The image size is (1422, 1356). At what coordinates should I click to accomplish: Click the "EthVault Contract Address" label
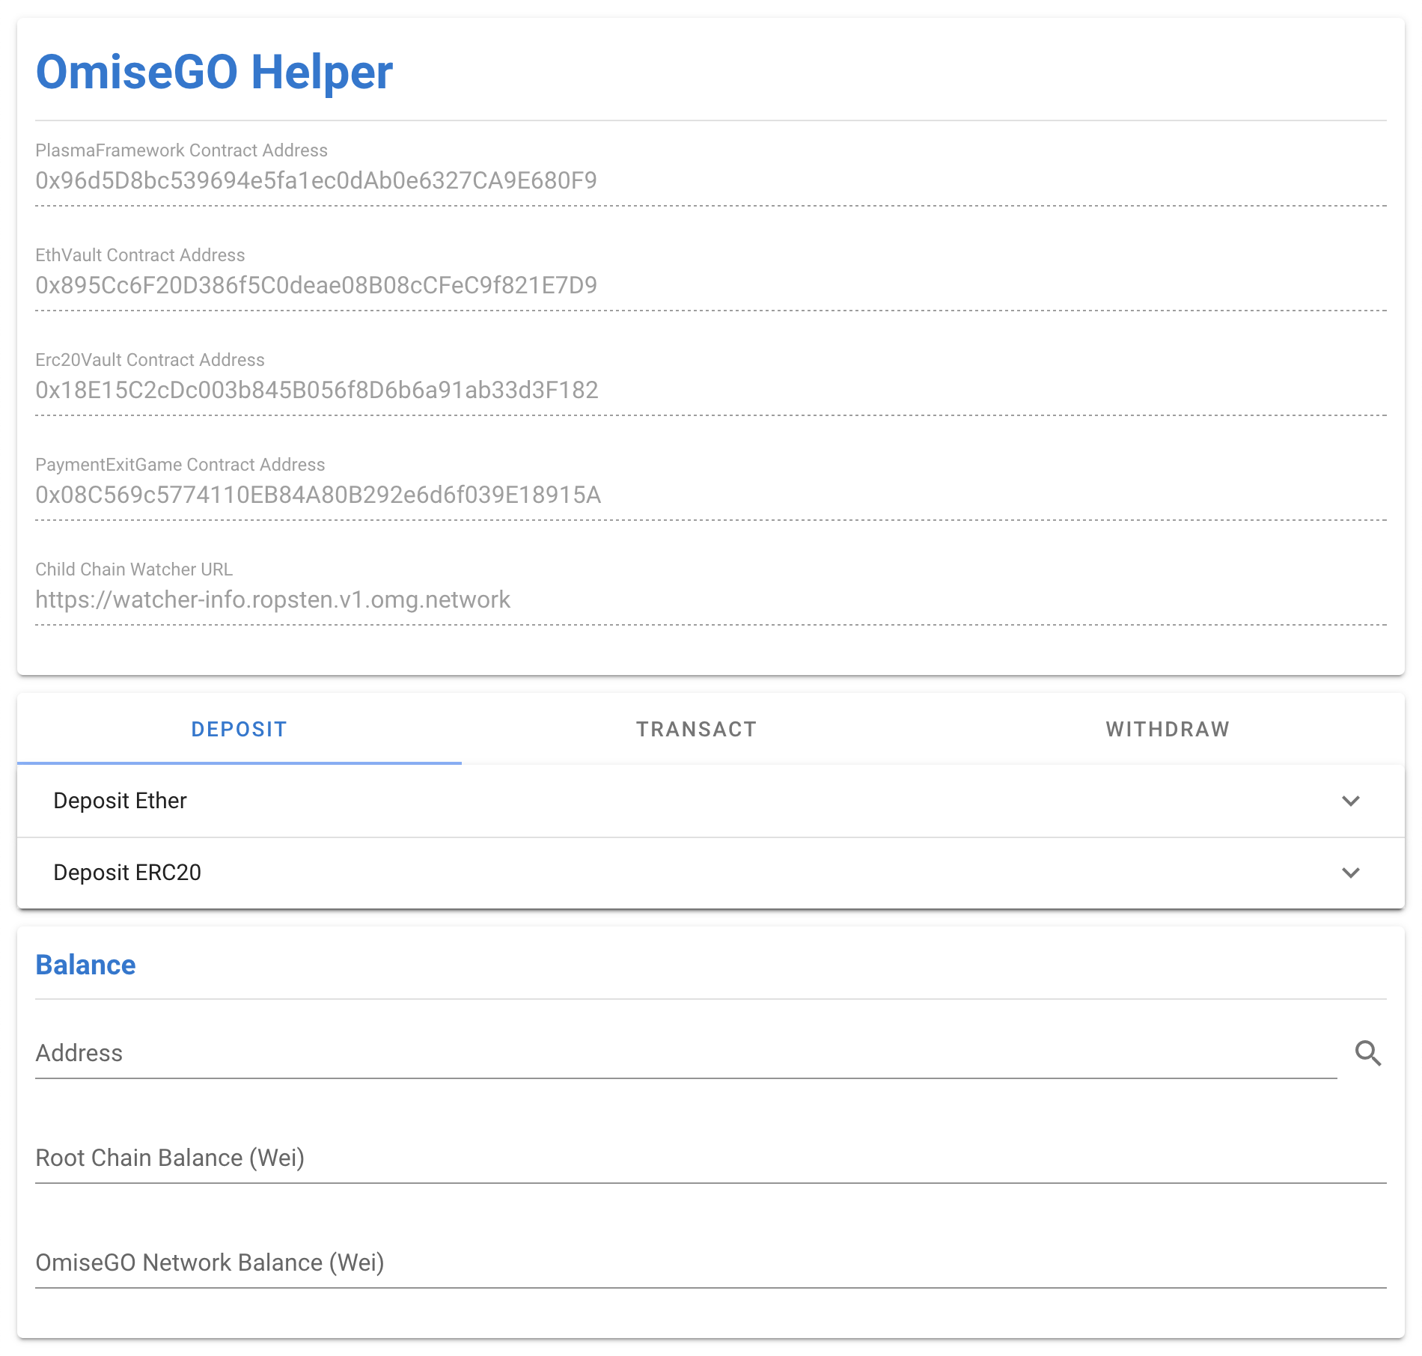pyautogui.click(x=140, y=255)
